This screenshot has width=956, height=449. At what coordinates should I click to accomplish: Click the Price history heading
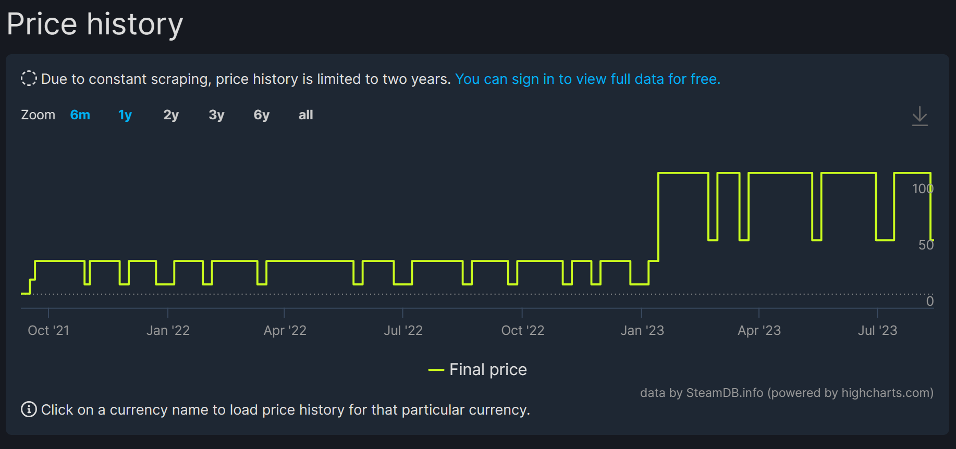(x=95, y=24)
